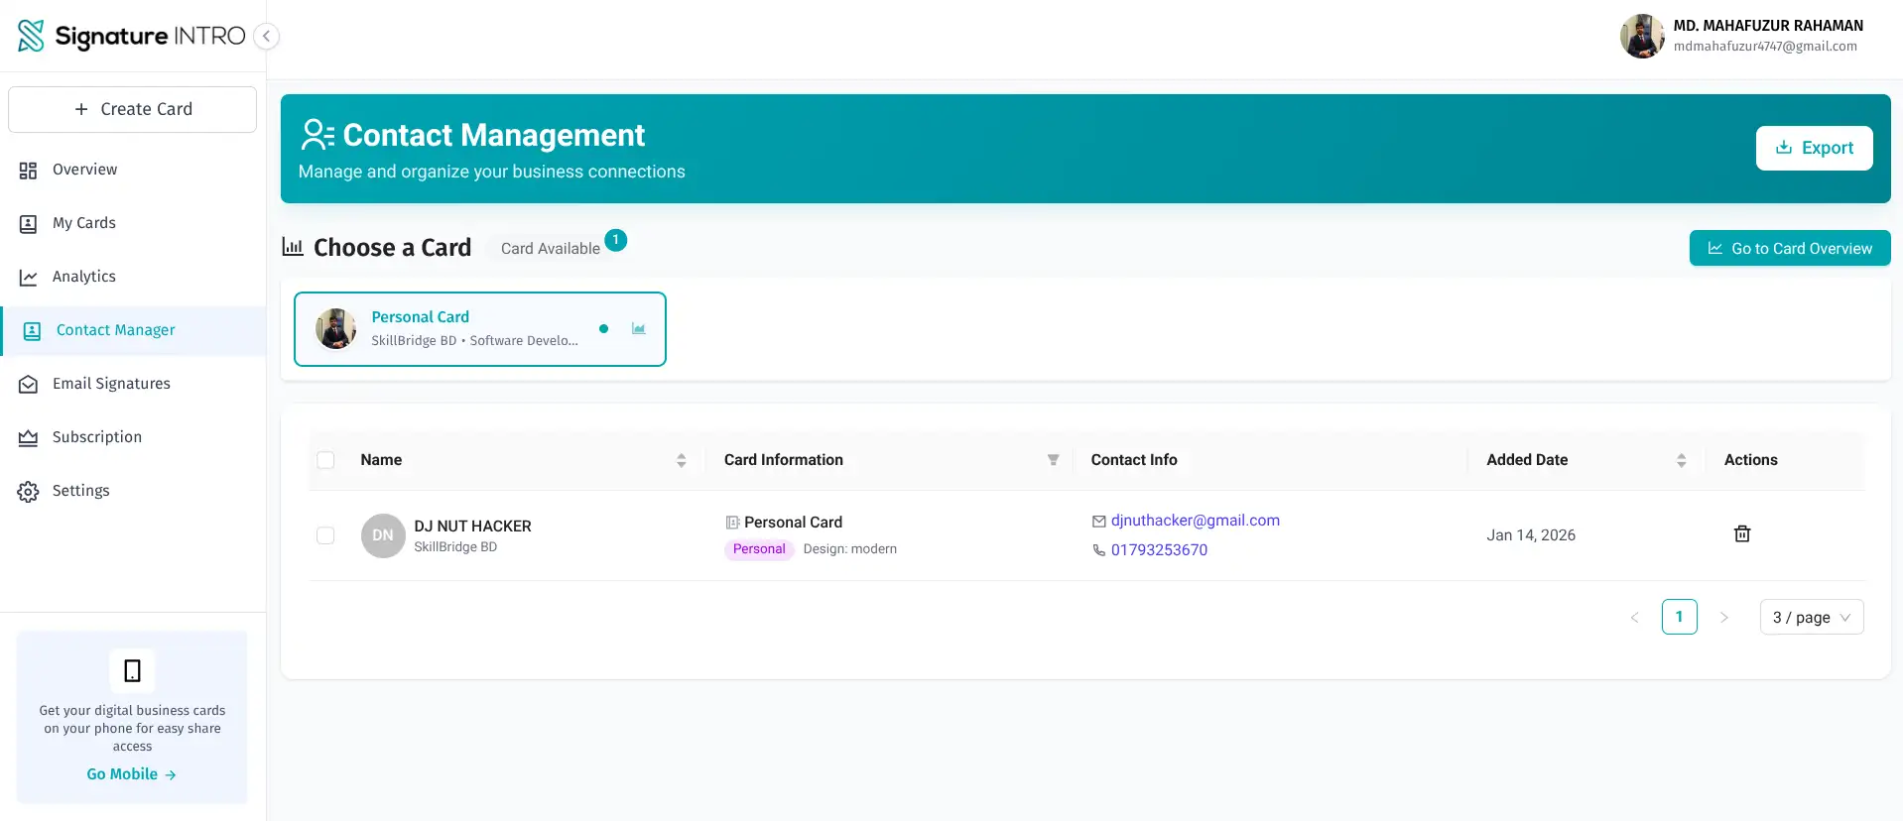The height and width of the screenshot is (821, 1903).
Task: Check the DJ NUT HACKER row checkbox
Action: tap(325, 535)
